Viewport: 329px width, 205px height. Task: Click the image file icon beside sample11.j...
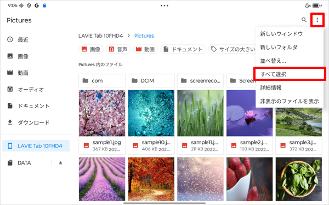click(x=184, y=145)
